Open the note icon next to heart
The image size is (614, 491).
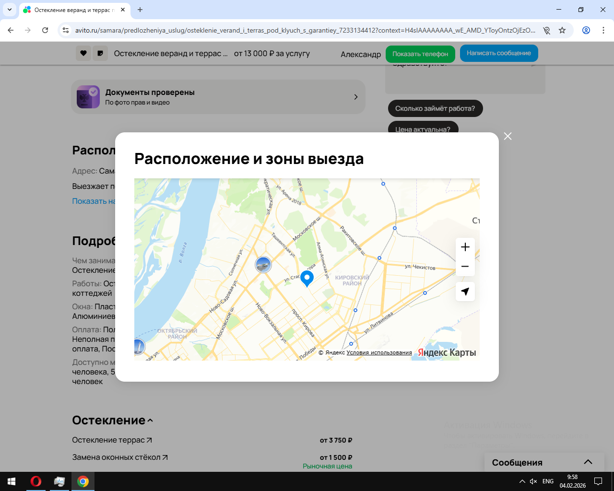(100, 53)
